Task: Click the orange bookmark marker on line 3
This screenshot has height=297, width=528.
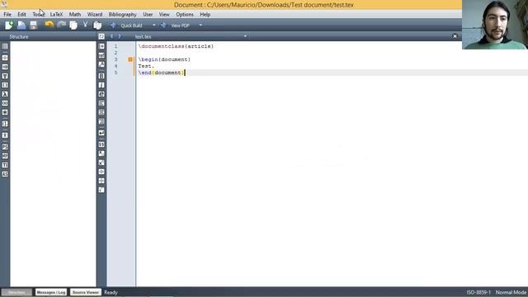Action: tap(130, 59)
